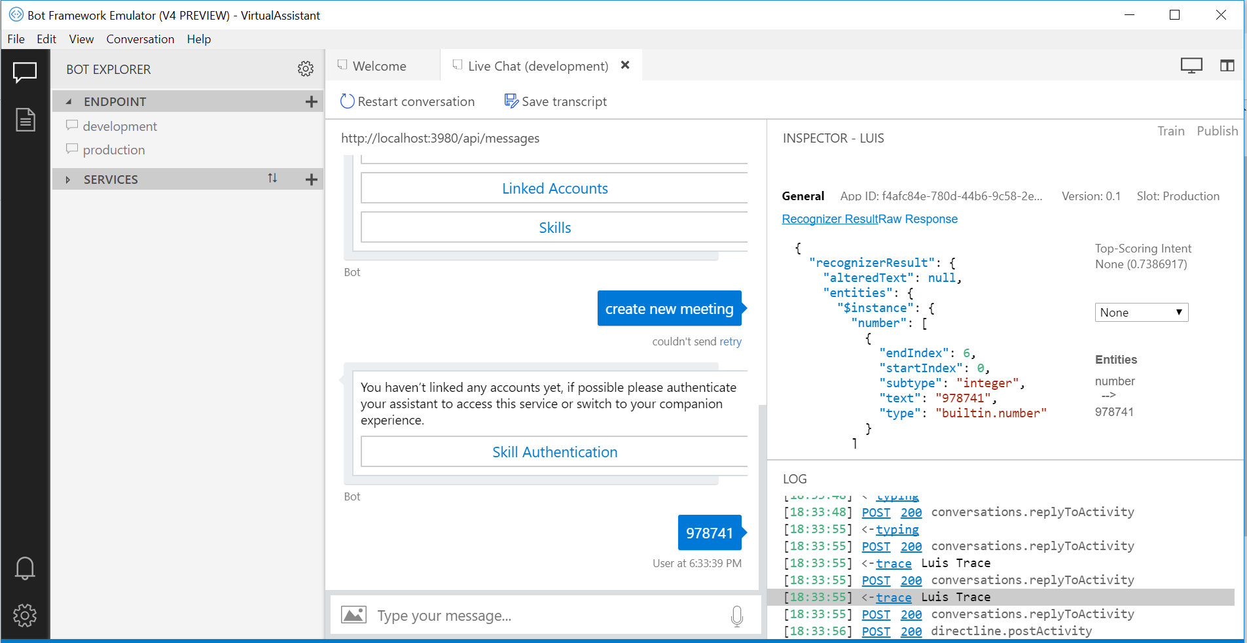The height and width of the screenshot is (643, 1247).
Task: Click the image upload icon in message box
Action: (x=353, y=615)
